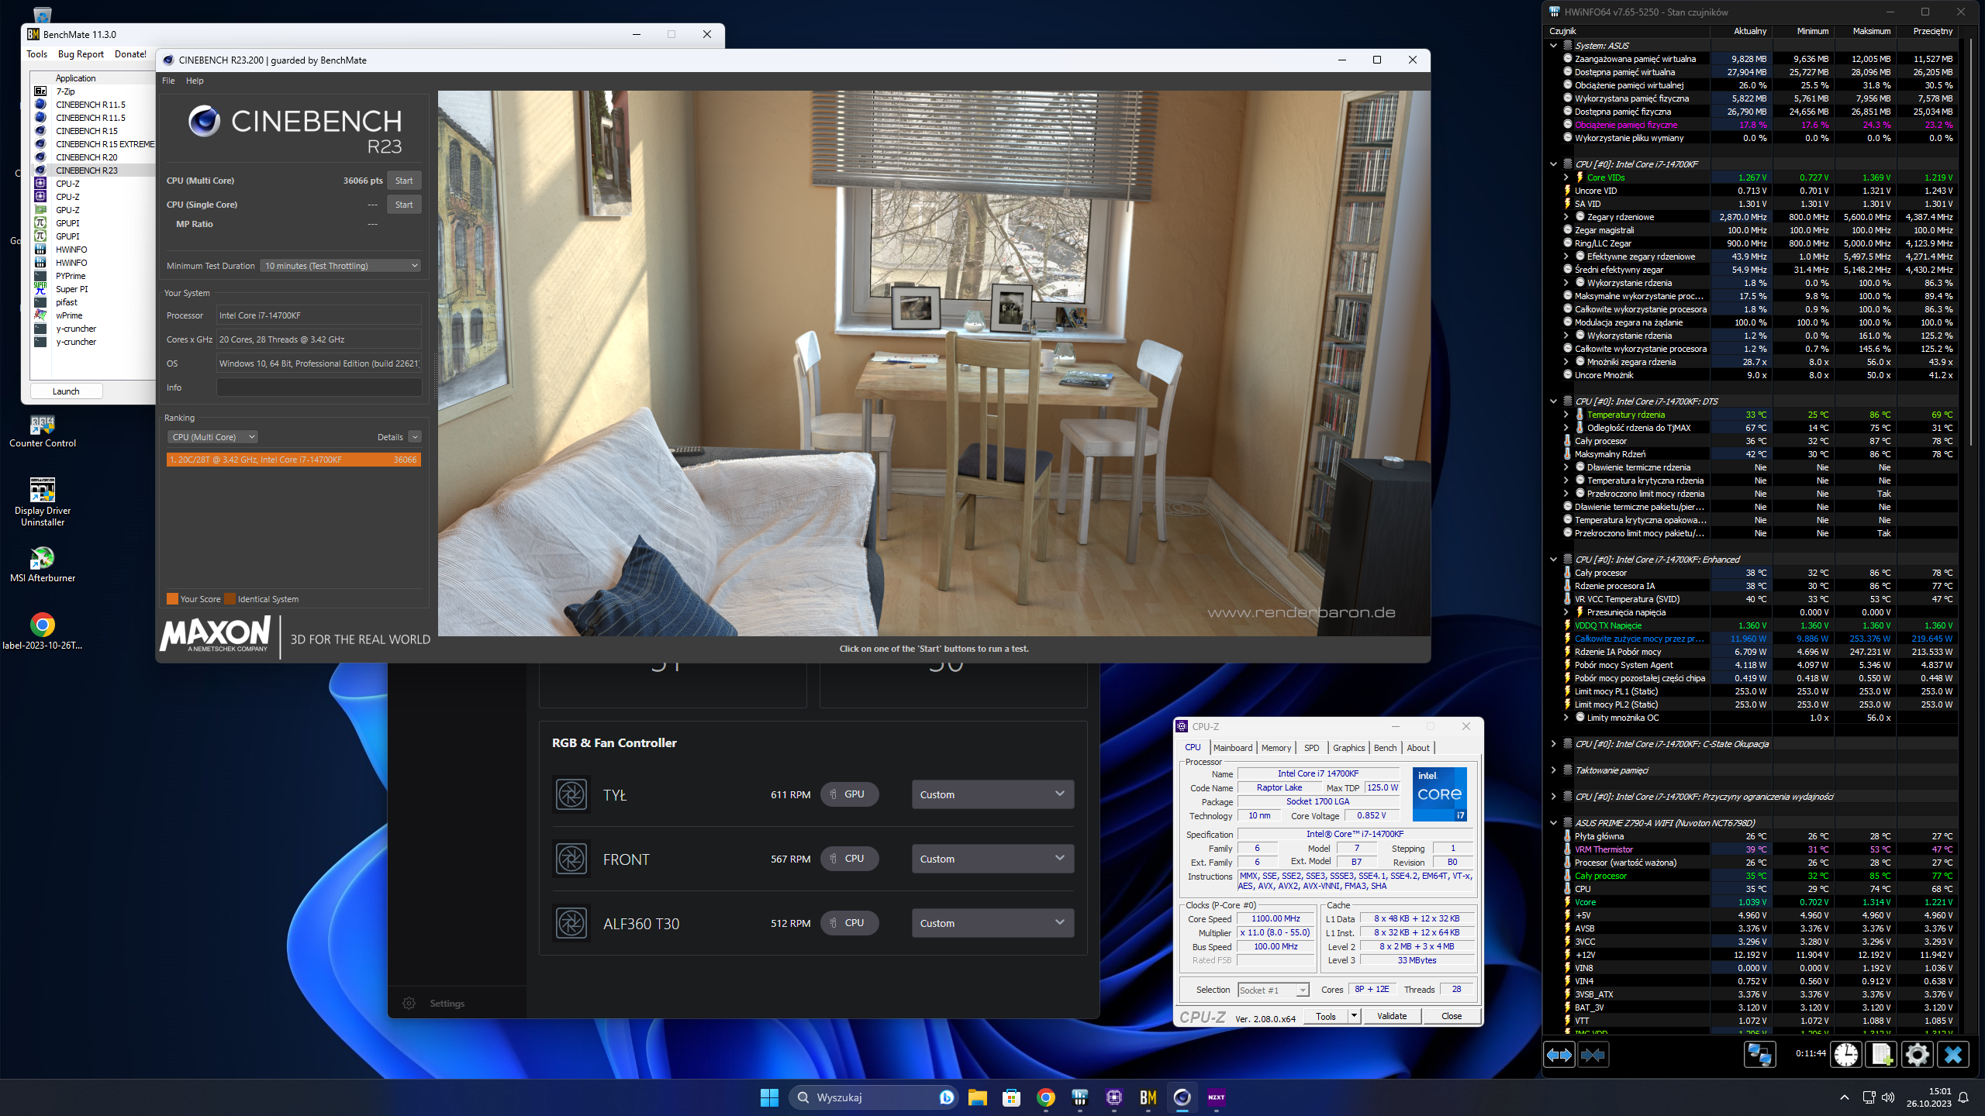Click HWiNFO log file icon
Viewport: 1985px width, 1116px height.
pyautogui.click(x=1882, y=1055)
